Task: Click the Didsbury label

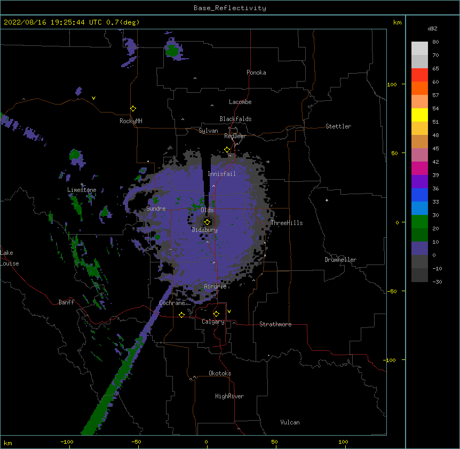Action: tap(204, 230)
